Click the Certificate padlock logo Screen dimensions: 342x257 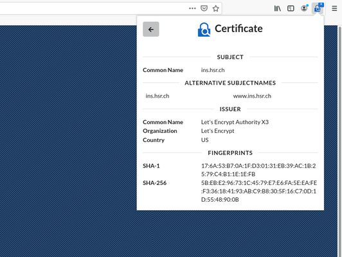(x=204, y=30)
